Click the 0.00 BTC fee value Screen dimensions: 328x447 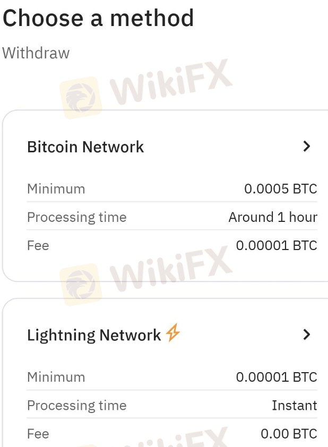click(x=289, y=434)
